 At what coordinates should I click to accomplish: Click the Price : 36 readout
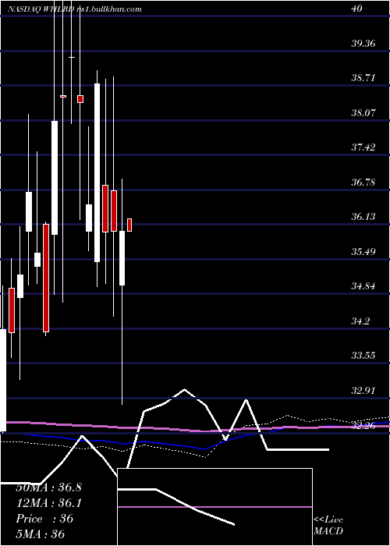click(44, 519)
